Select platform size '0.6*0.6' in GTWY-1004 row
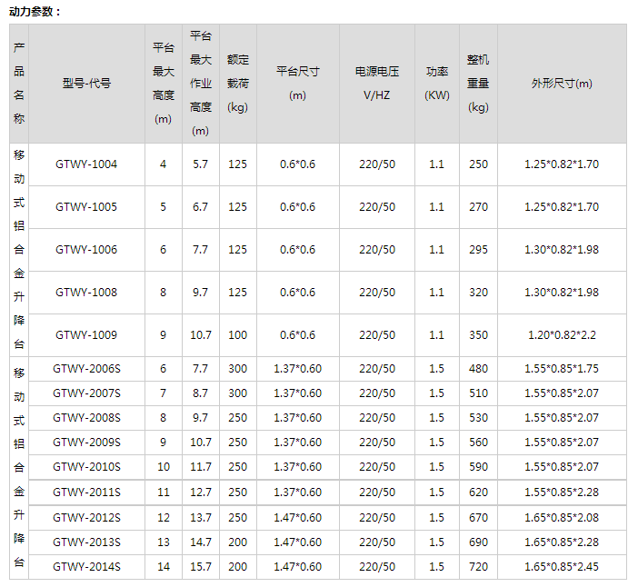 point(298,164)
